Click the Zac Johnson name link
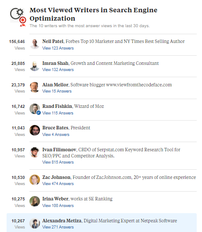 point(56,177)
